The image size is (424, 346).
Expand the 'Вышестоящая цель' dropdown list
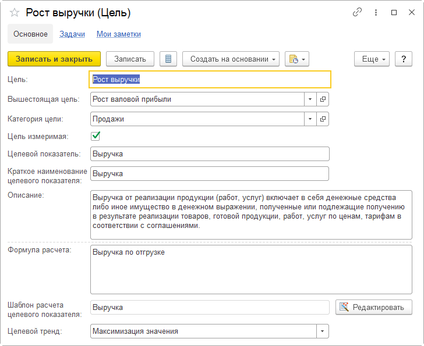310,99
